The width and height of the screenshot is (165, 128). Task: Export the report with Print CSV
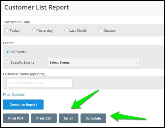point(44,118)
